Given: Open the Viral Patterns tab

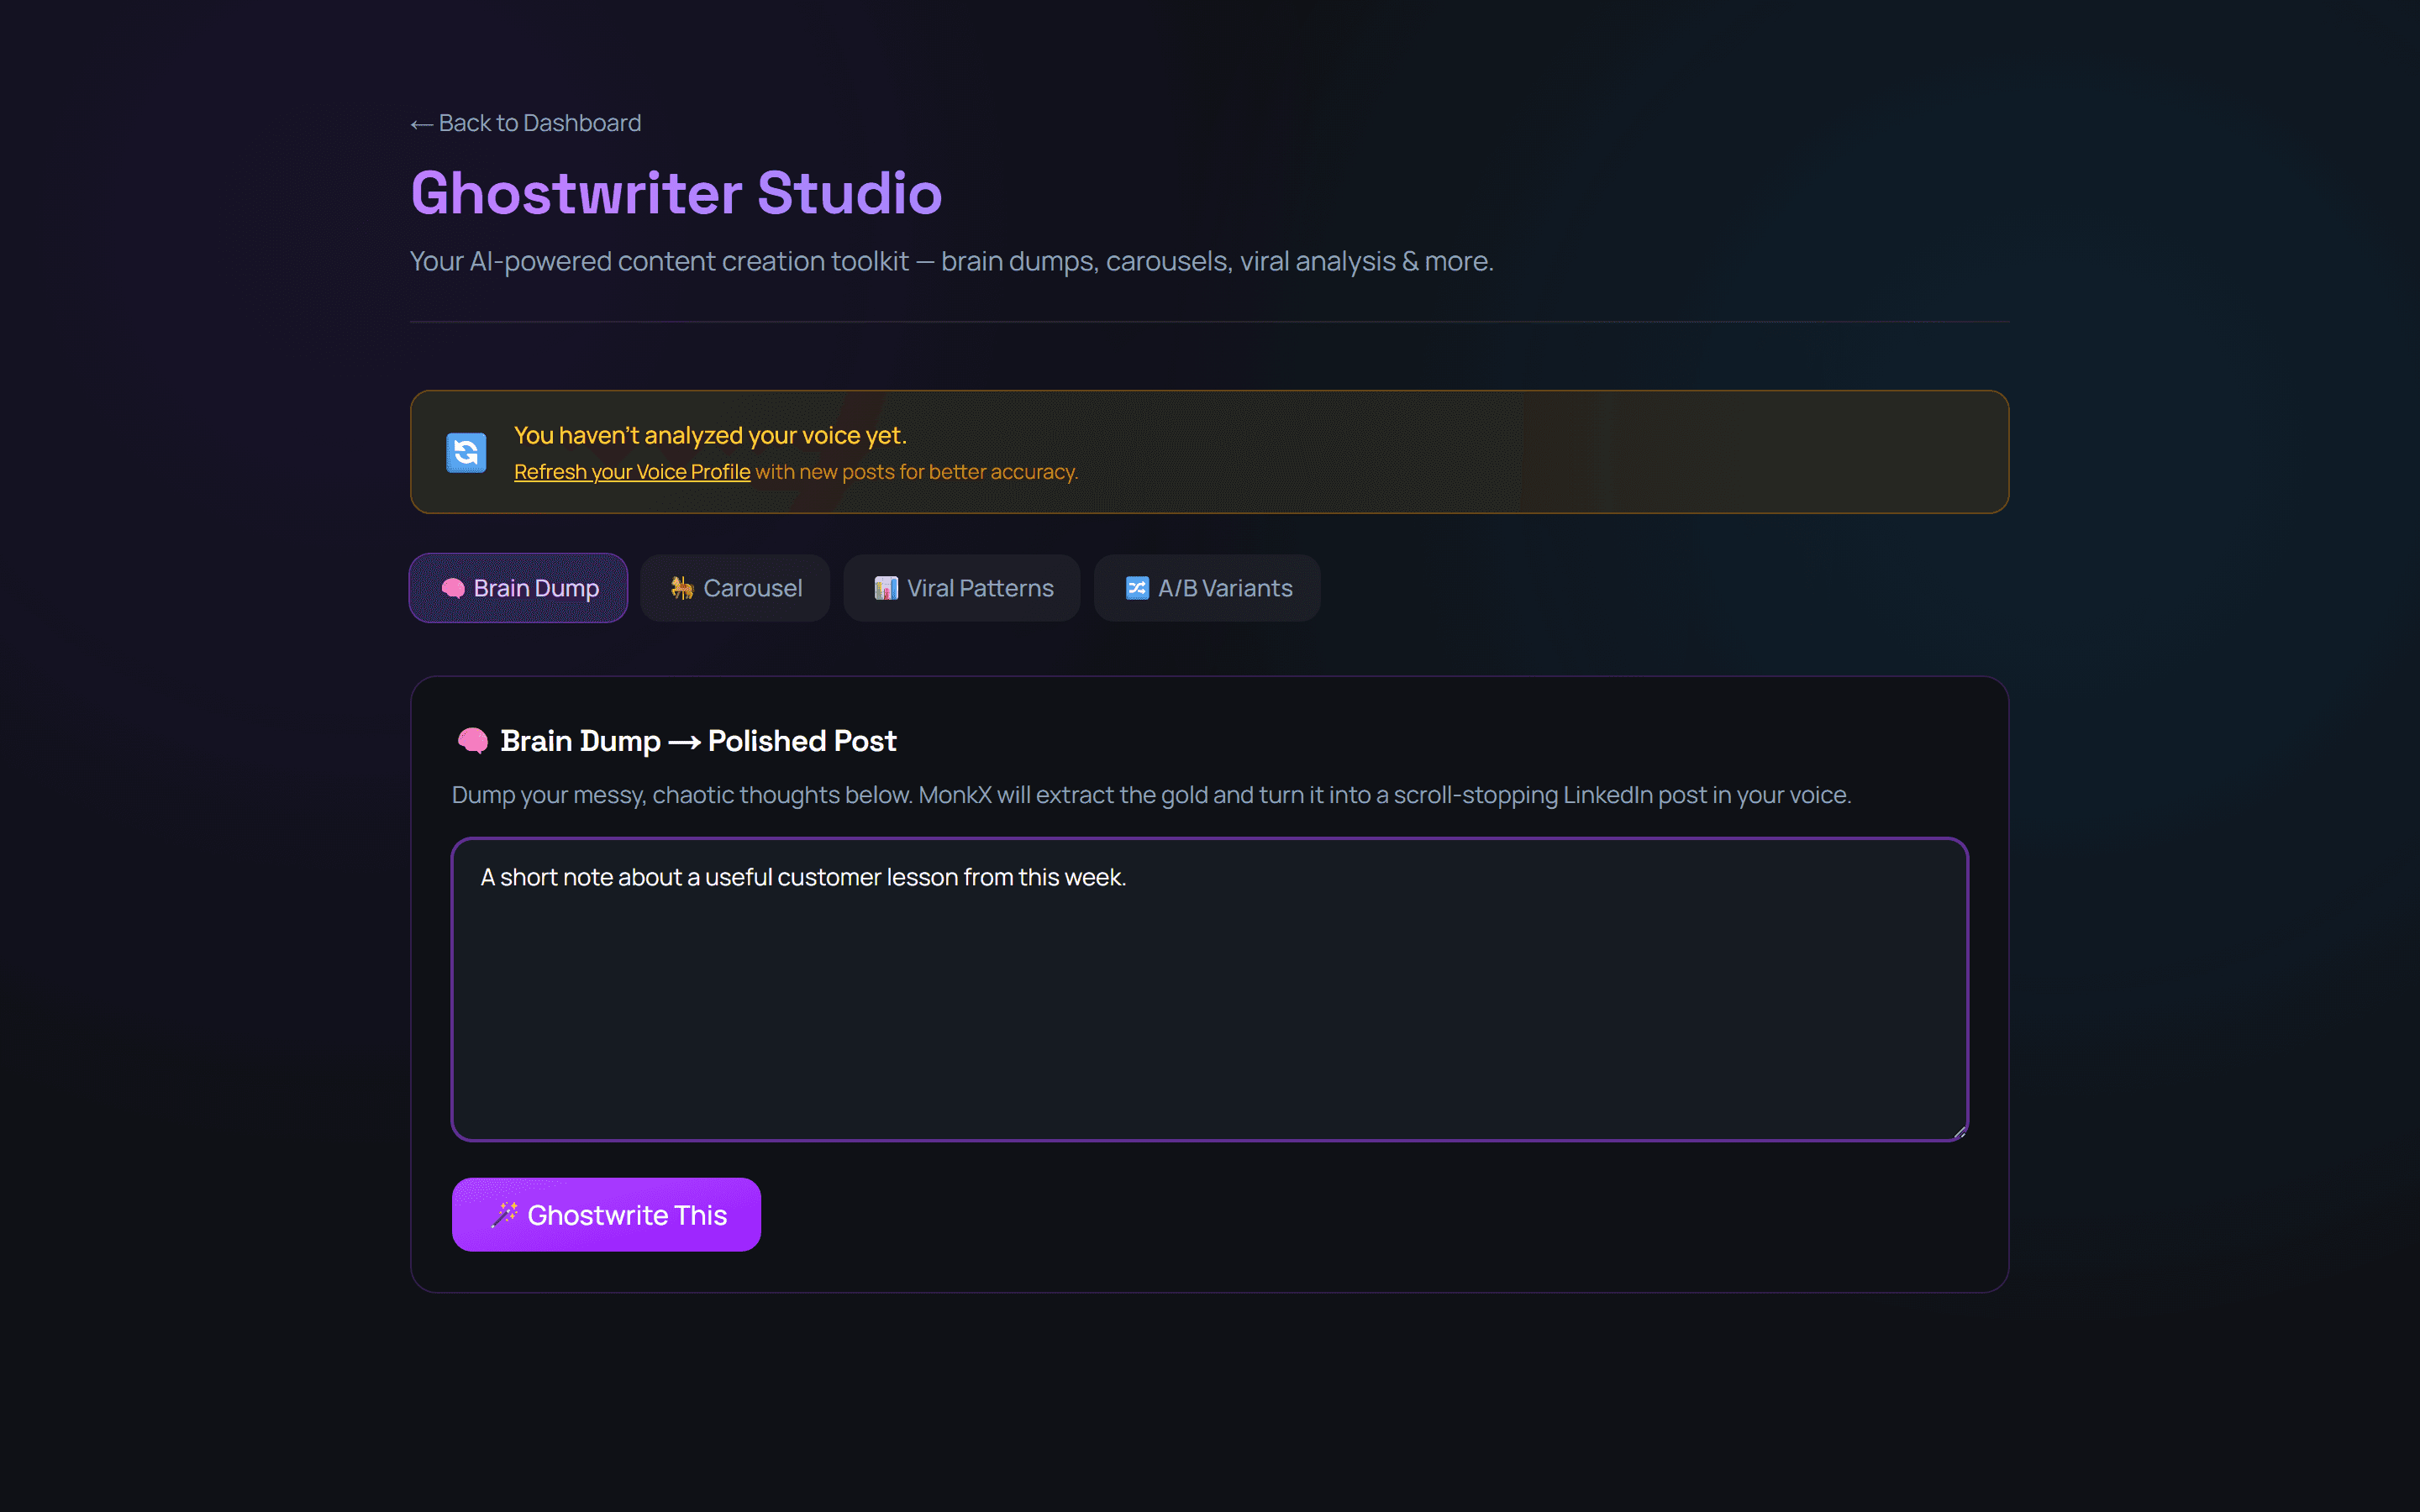Looking at the screenshot, I should [x=962, y=588].
